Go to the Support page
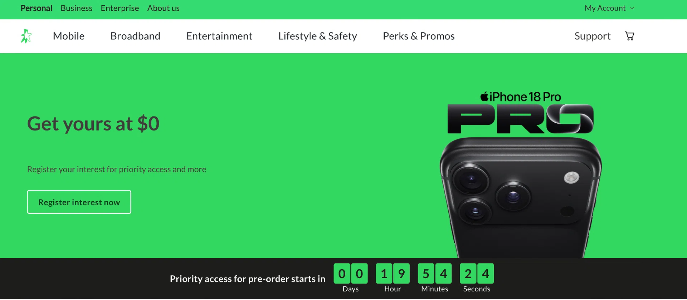This screenshot has height=300, width=687. (593, 36)
